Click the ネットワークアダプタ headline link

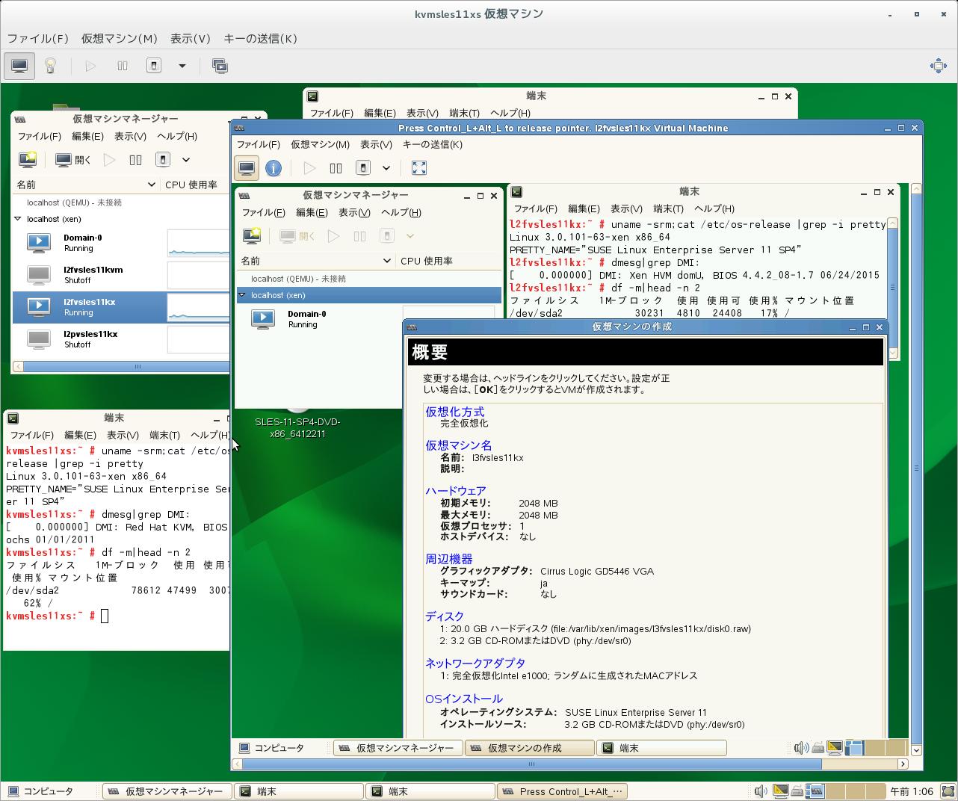point(475,663)
